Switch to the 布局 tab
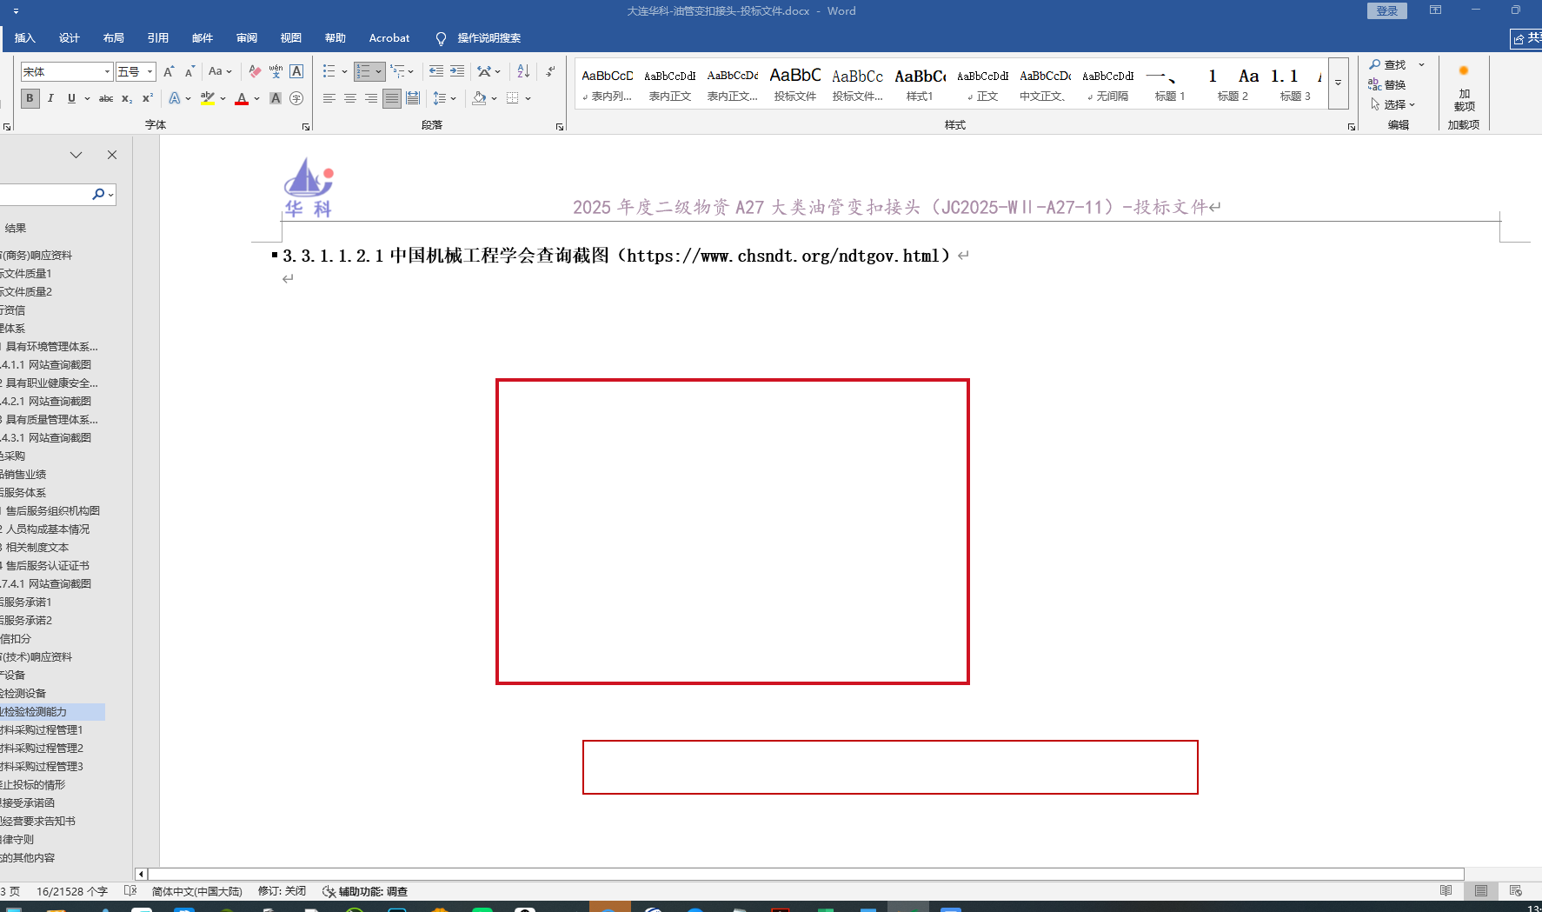 point(114,38)
